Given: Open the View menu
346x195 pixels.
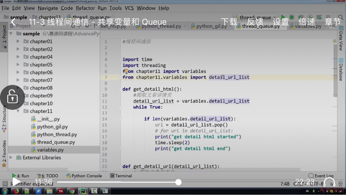Looking at the screenshot, I should click(x=29, y=8).
